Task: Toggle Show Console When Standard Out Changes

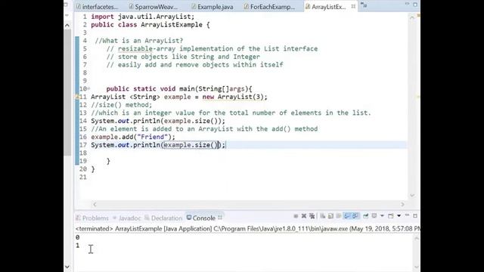Action: pos(347,216)
